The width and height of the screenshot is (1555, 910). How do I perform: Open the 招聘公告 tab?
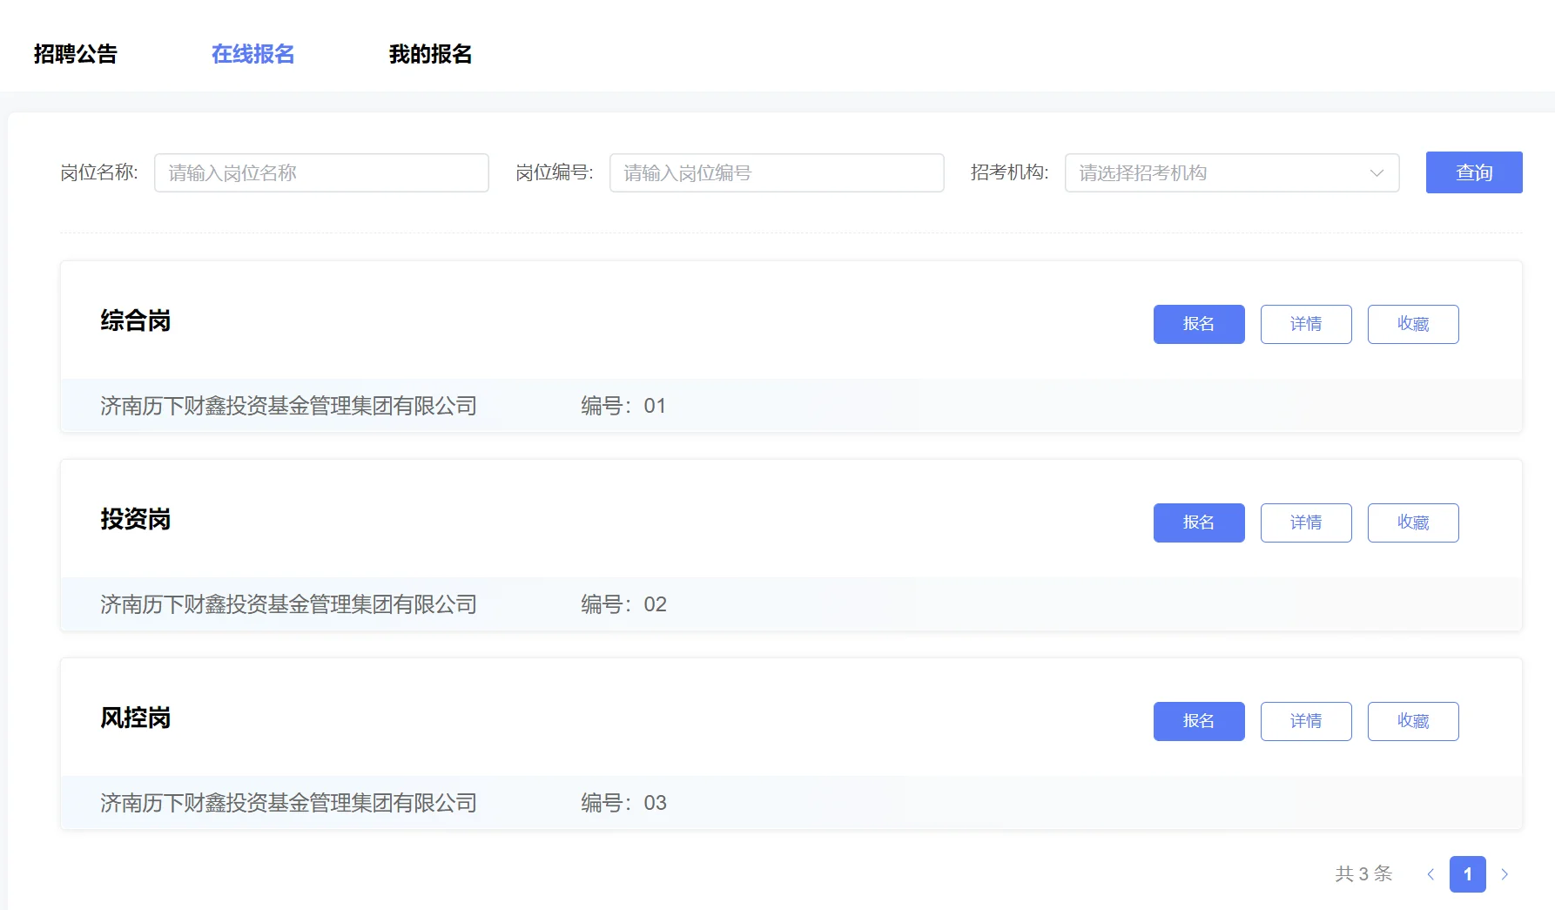point(76,54)
